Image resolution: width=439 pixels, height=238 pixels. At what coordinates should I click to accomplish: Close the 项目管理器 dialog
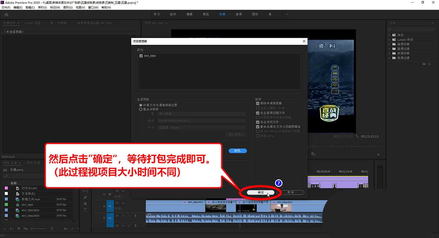coord(304,41)
